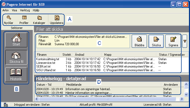
Task: Click the Sektioner panel header
Action: click(x=17, y=28)
